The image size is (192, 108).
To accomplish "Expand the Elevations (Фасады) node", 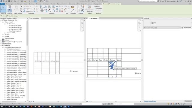I will (x=3, y=36).
